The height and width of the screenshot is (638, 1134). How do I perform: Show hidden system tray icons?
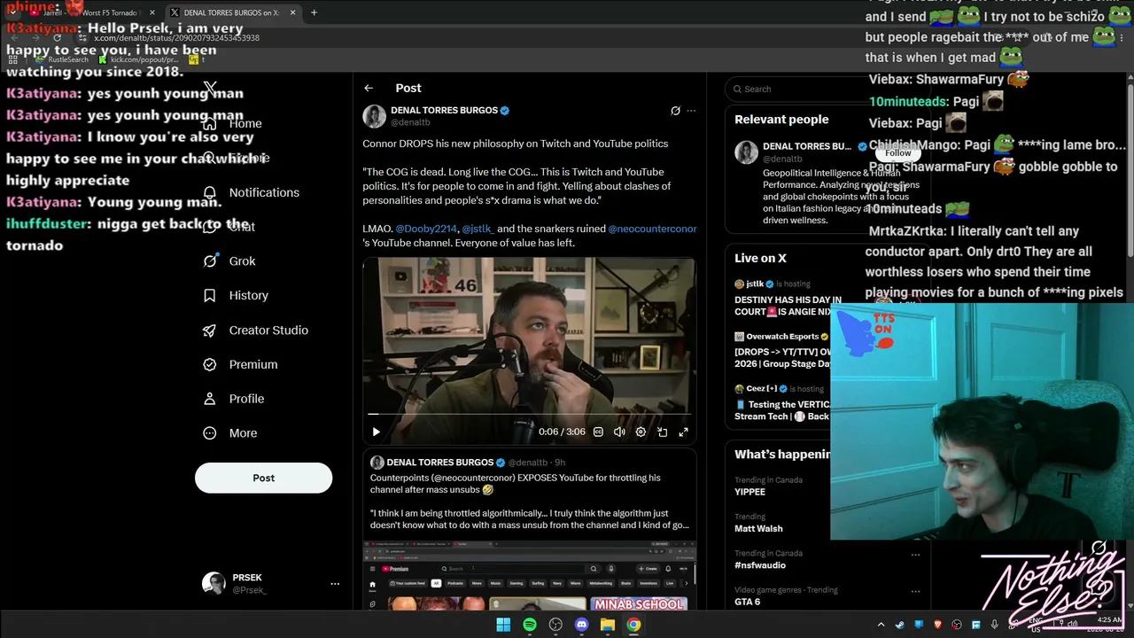[881, 625]
